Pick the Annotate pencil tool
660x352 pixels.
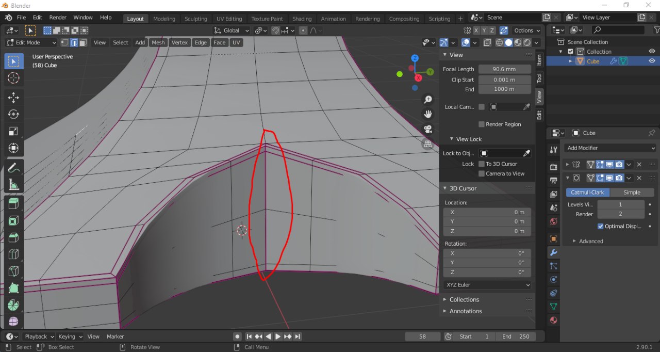(x=14, y=168)
